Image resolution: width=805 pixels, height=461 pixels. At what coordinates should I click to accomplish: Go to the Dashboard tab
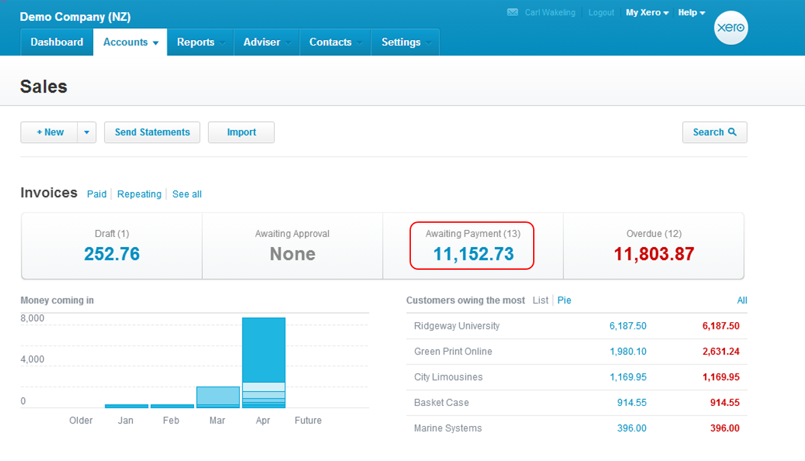(57, 42)
